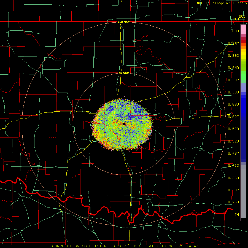Click the black radar site dot at KTLX
This screenshot has width=248, height=248.
click(124, 124)
